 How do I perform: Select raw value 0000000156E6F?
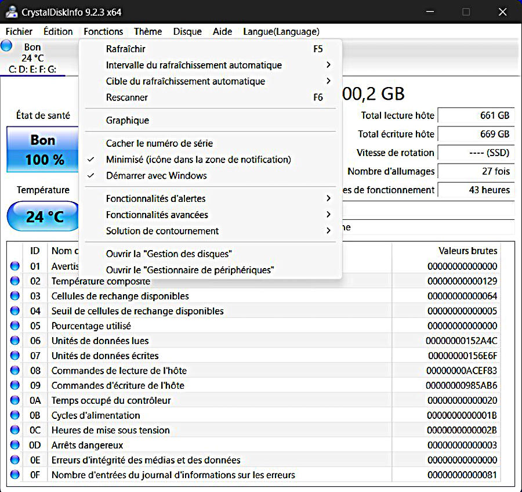click(x=463, y=356)
